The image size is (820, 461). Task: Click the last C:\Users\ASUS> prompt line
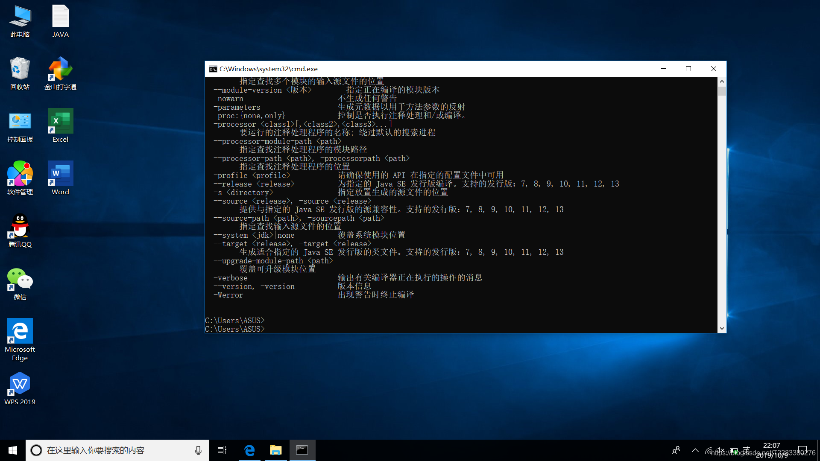click(235, 329)
